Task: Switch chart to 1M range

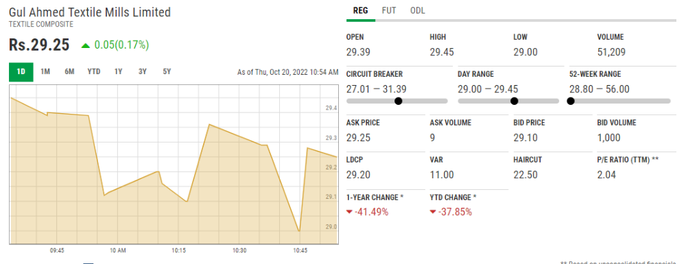Action: 45,72
